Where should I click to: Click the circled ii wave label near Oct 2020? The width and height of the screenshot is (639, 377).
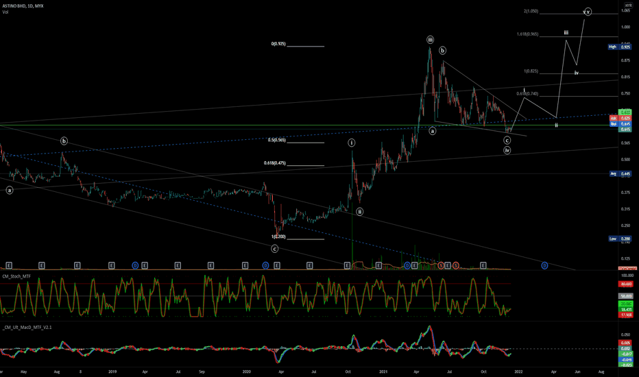pyautogui.click(x=359, y=212)
